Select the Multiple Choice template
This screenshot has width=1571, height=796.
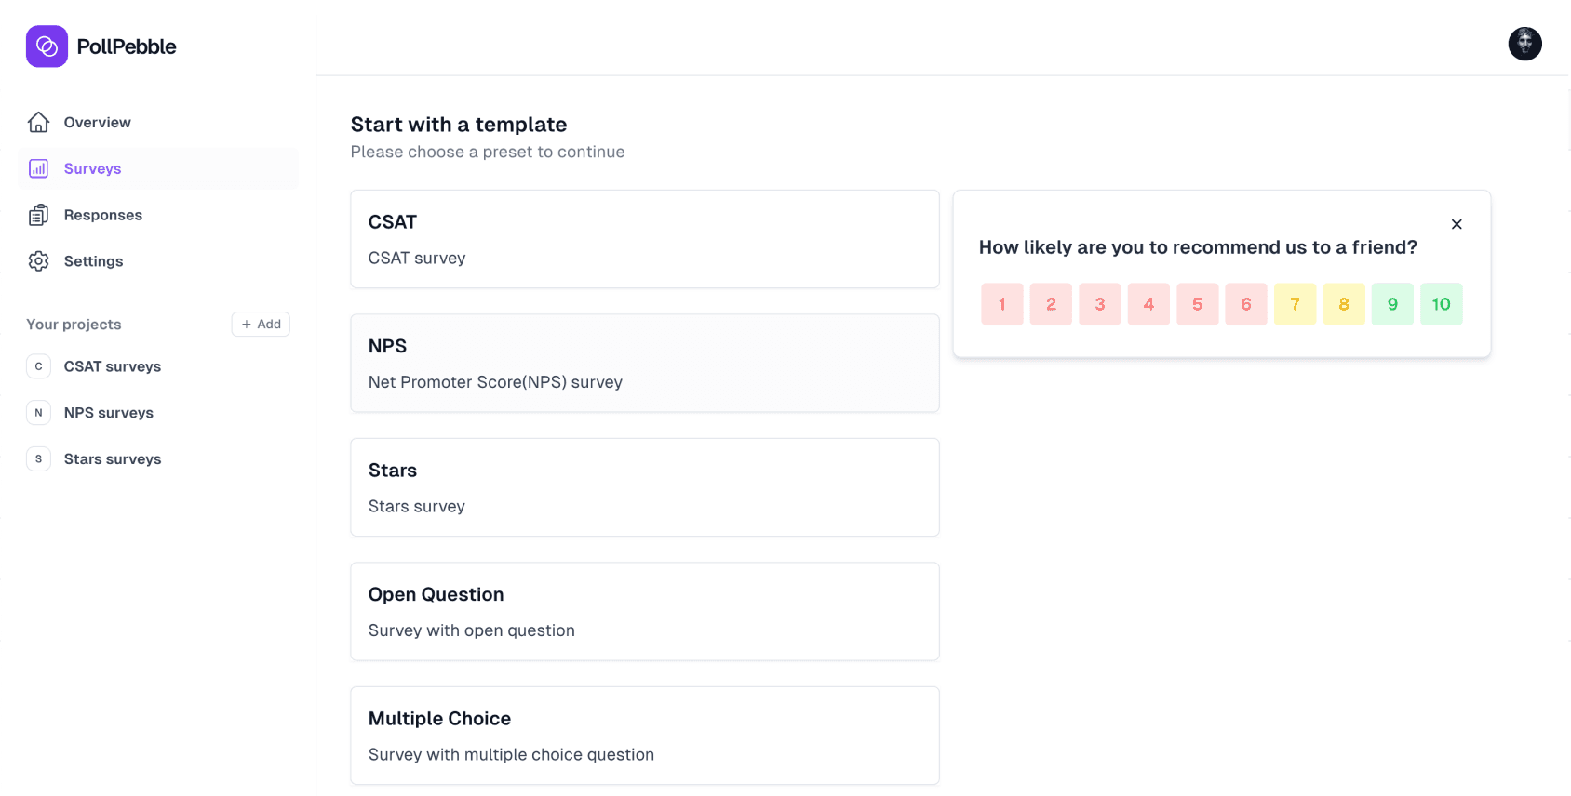pos(644,736)
